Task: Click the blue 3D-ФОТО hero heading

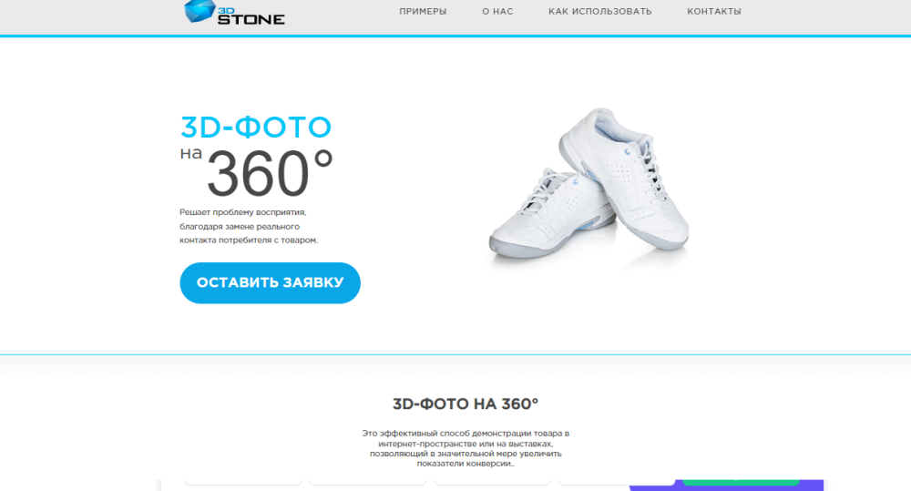Action: coord(255,127)
